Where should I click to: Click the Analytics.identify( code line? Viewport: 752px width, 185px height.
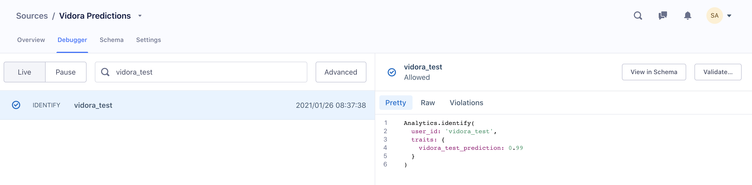coord(439,123)
